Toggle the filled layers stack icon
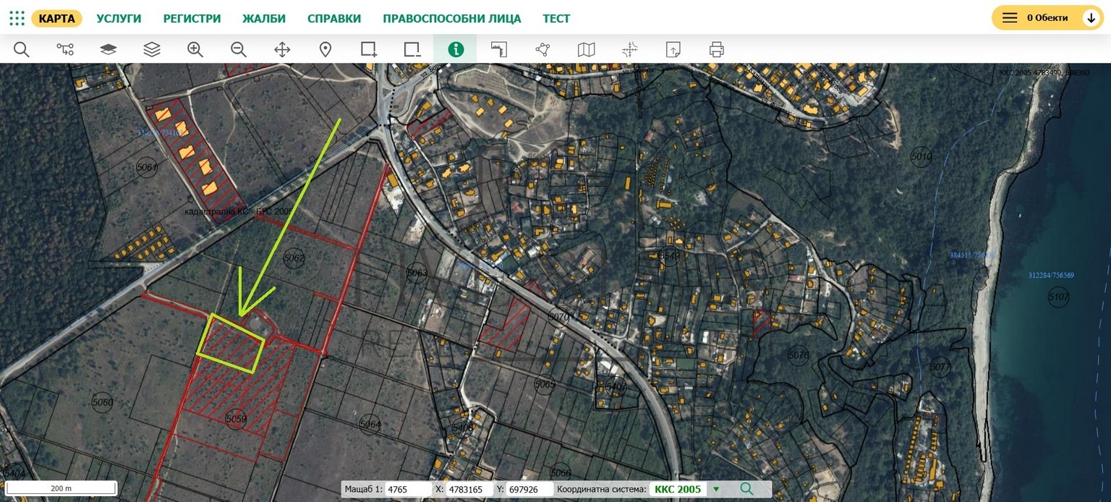 pyautogui.click(x=108, y=49)
